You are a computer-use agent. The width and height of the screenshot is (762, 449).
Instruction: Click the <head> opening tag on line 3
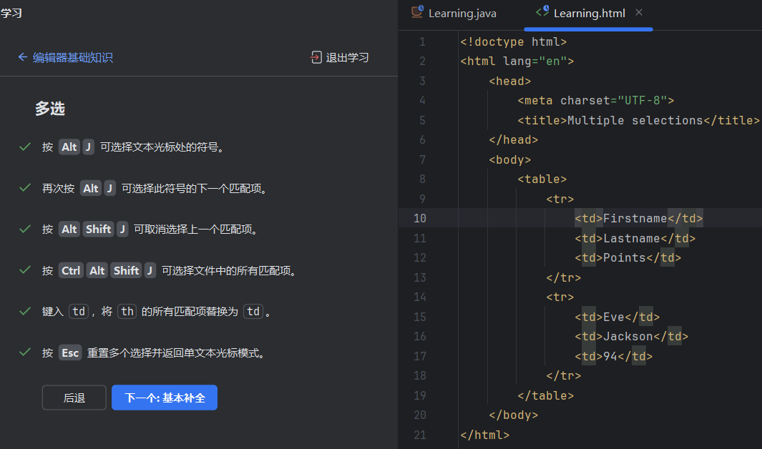[x=509, y=81]
